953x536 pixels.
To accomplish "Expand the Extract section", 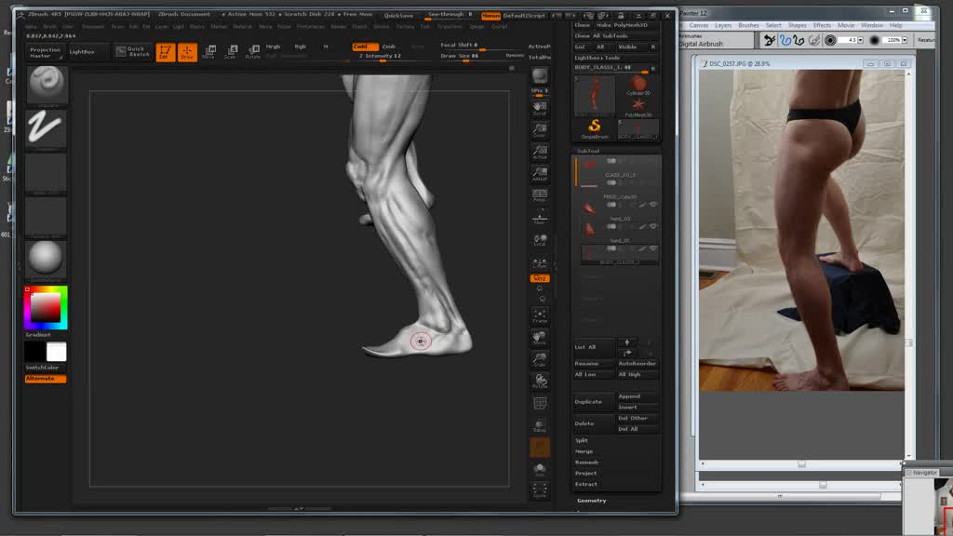I will click(x=586, y=484).
